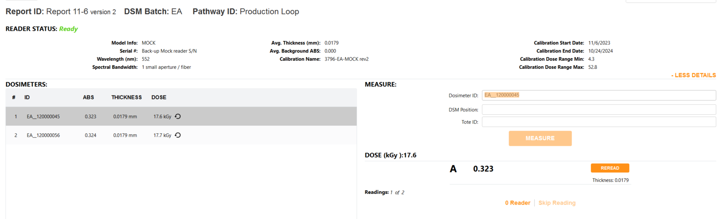The height and width of the screenshot is (219, 721).
Task: Click the ABS column header
Action: click(88, 97)
